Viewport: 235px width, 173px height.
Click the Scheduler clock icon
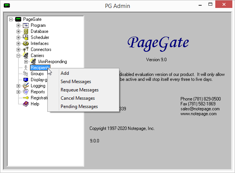(x=26, y=37)
